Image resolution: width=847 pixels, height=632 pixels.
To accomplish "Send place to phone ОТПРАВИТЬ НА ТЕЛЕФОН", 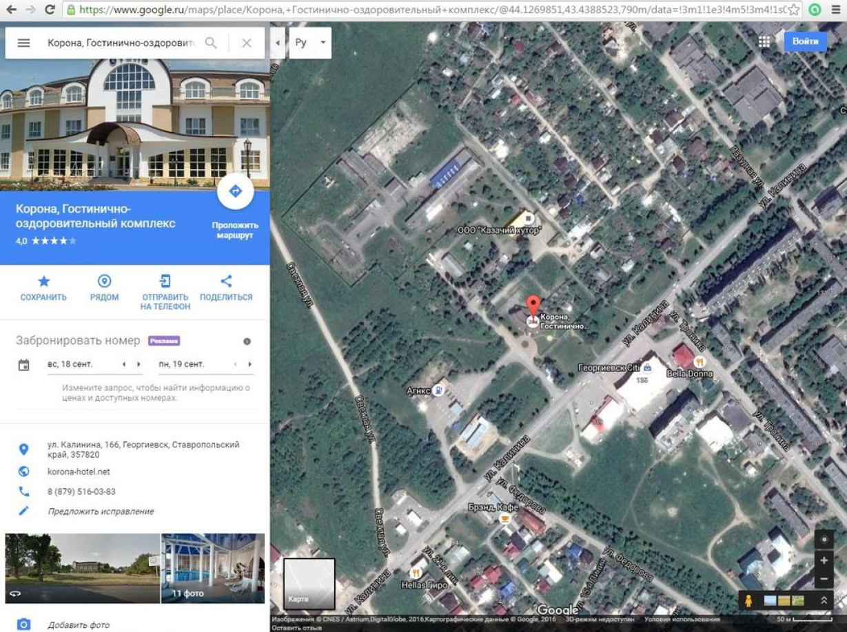I will (x=165, y=293).
